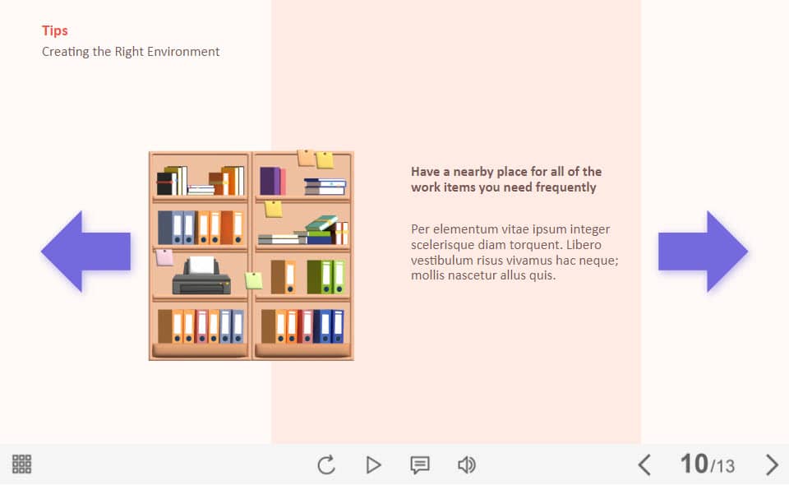This screenshot has height=485, width=789.
Task: Click the red "Tips" heading
Action: pos(55,30)
